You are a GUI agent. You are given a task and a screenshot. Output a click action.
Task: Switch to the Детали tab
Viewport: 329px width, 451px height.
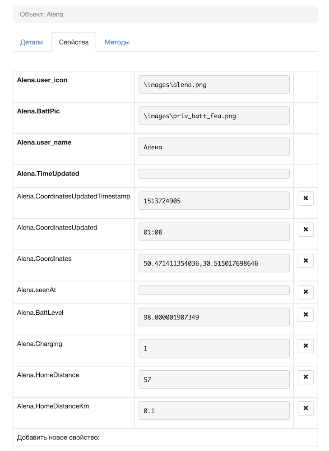pyautogui.click(x=32, y=42)
